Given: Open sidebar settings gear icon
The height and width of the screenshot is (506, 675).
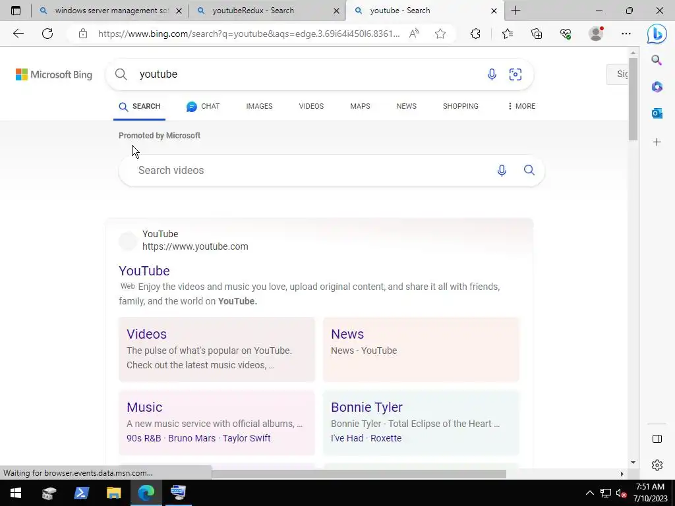Looking at the screenshot, I should coord(657,465).
